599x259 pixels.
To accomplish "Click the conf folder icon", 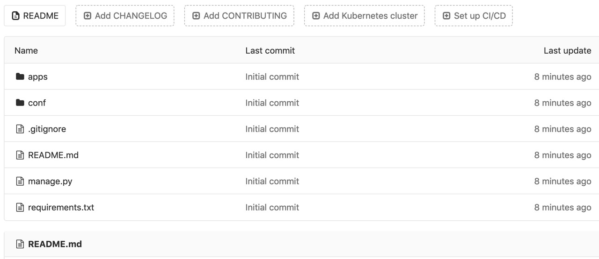I will (20, 103).
